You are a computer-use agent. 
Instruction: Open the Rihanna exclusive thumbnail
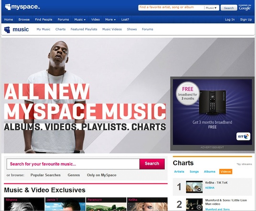[24, 204]
